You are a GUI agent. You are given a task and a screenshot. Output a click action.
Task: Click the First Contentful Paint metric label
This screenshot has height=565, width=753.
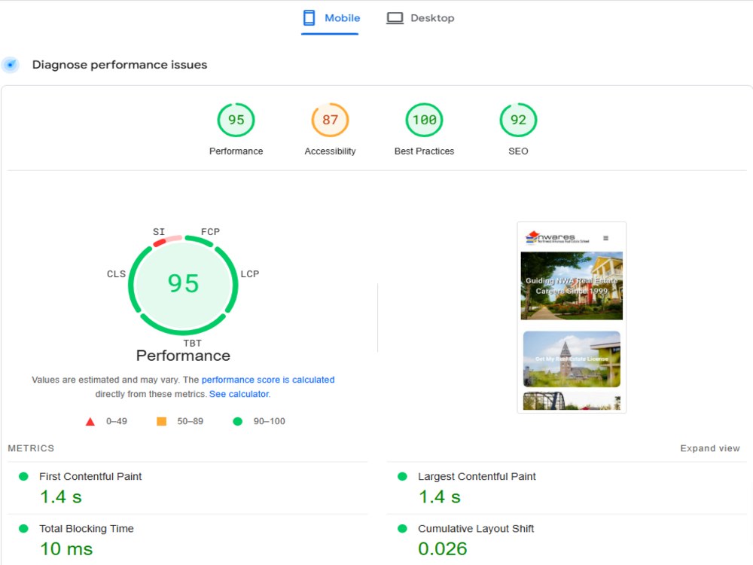90,476
